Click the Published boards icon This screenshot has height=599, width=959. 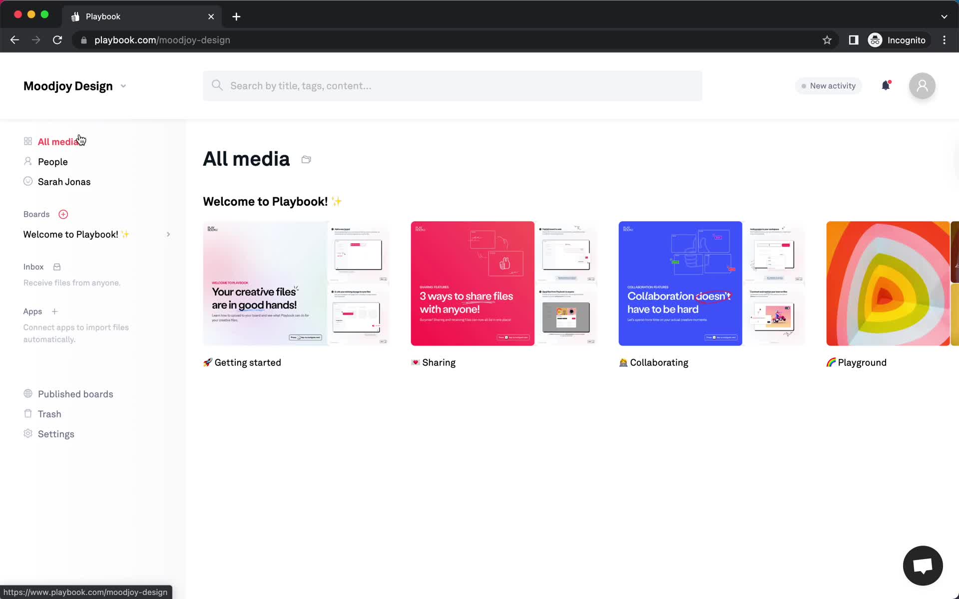pyautogui.click(x=27, y=394)
